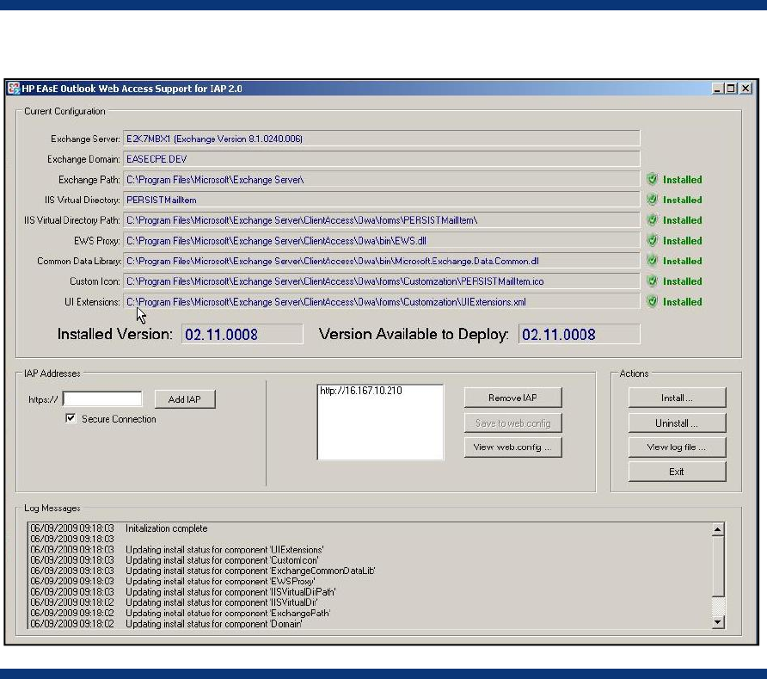
Task: Click shield icon in IIS Virtual Directory Path row
Action: click(x=652, y=219)
